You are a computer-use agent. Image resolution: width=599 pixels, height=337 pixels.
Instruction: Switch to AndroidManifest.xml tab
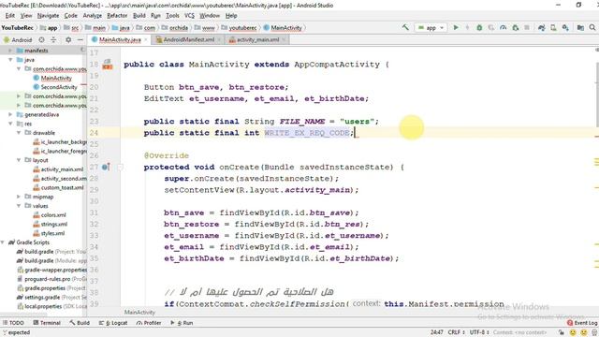(188, 39)
